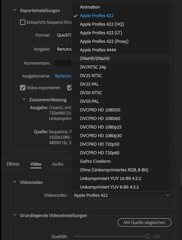Select Apple ProRes 422 (Proxy)
Image resolution: width=182 pixels, height=240 pixels.
coord(121,41)
